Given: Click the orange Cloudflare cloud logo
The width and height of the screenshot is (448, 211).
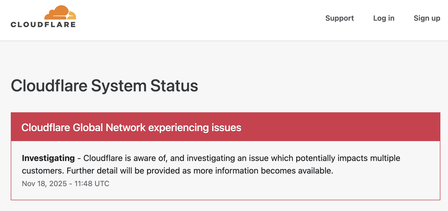Looking at the screenshot, I should 60,13.
